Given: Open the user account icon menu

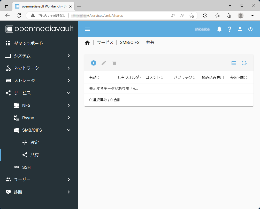Looking at the screenshot, I should coord(240,29).
